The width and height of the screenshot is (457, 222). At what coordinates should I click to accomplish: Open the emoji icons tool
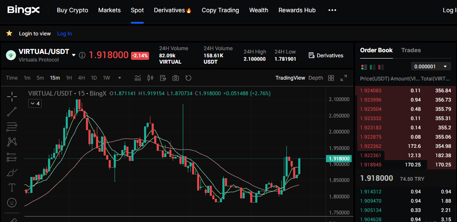coord(12,203)
